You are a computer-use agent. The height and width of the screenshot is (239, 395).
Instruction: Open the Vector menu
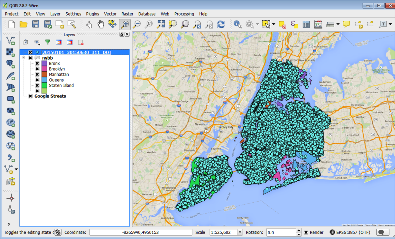click(110, 14)
